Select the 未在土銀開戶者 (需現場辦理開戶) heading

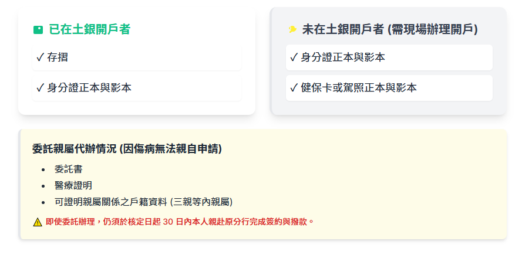(x=390, y=29)
